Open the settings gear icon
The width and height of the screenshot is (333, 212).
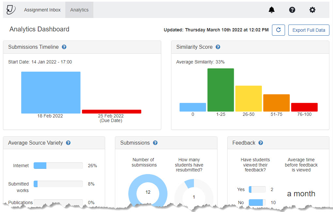click(312, 10)
